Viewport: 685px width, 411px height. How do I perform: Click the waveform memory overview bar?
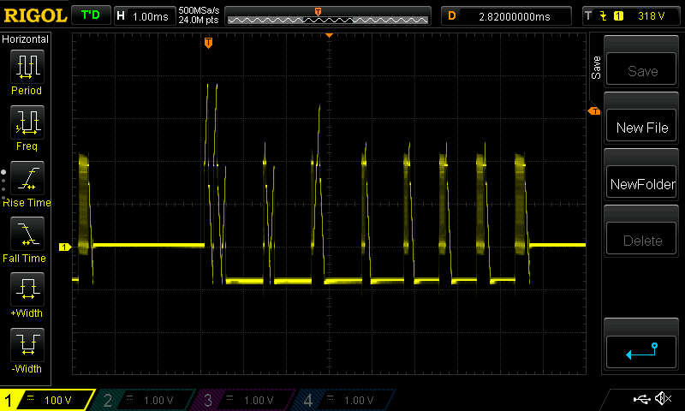pyautogui.click(x=328, y=17)
